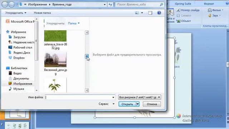Open the file name history dropdown

pyautogui.click(x=113, y=97)
